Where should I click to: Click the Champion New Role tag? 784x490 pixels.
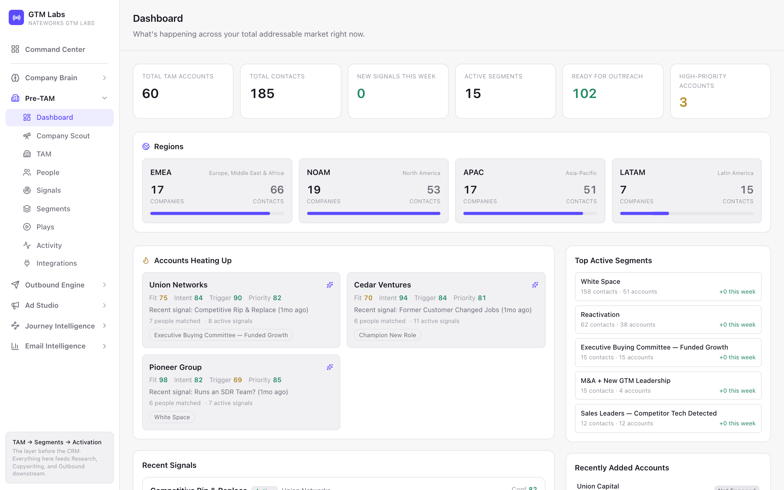point(387,335)
